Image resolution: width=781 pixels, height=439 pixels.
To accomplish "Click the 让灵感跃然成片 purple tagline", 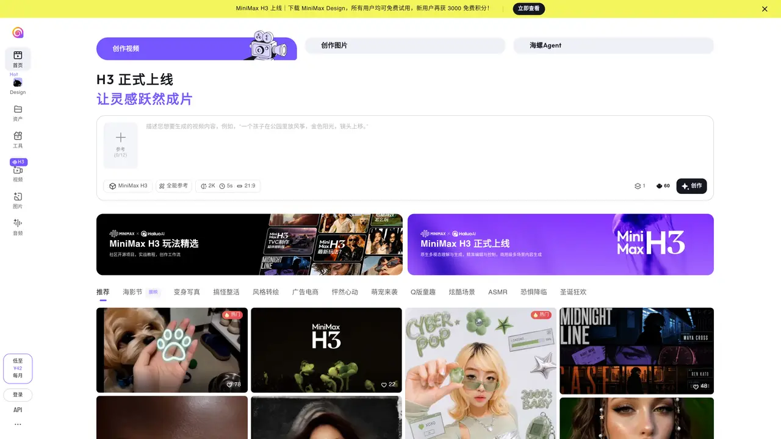I will click(x=145, y=99).
